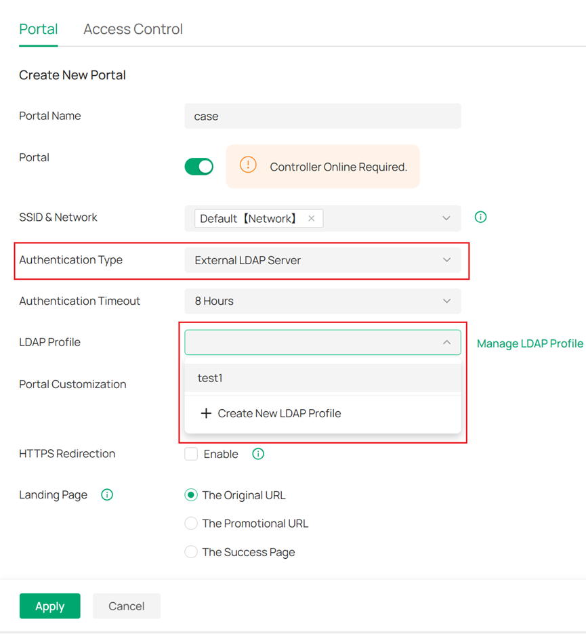Choose The Success Page as landing page
Screen dimensions: 586x634
click(x=191, y=551)
